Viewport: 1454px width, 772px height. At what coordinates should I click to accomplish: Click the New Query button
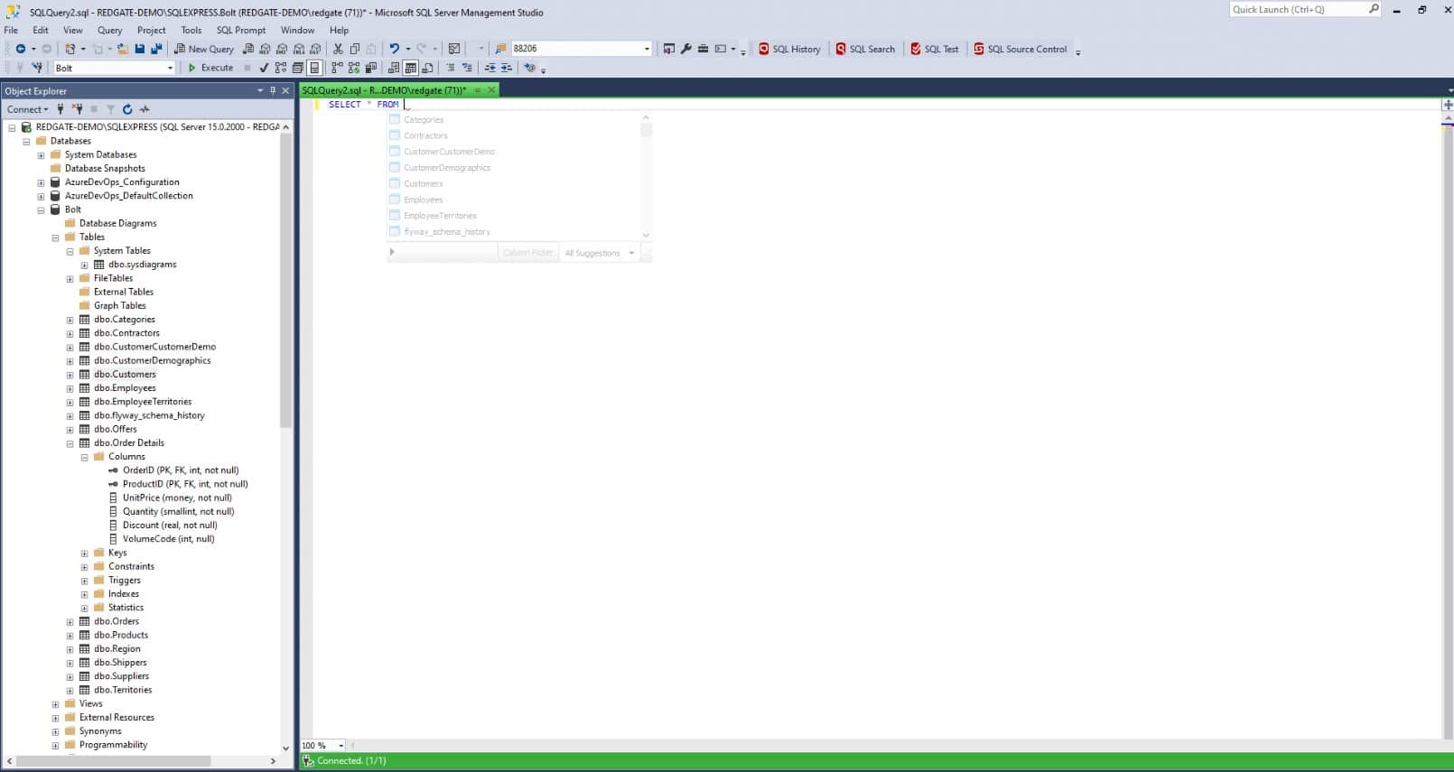coord(204,49)
